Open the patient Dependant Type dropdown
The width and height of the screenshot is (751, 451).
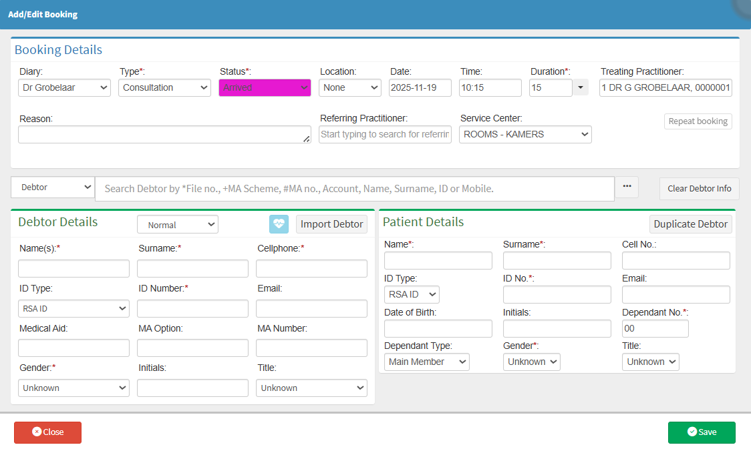click(426, 362)
